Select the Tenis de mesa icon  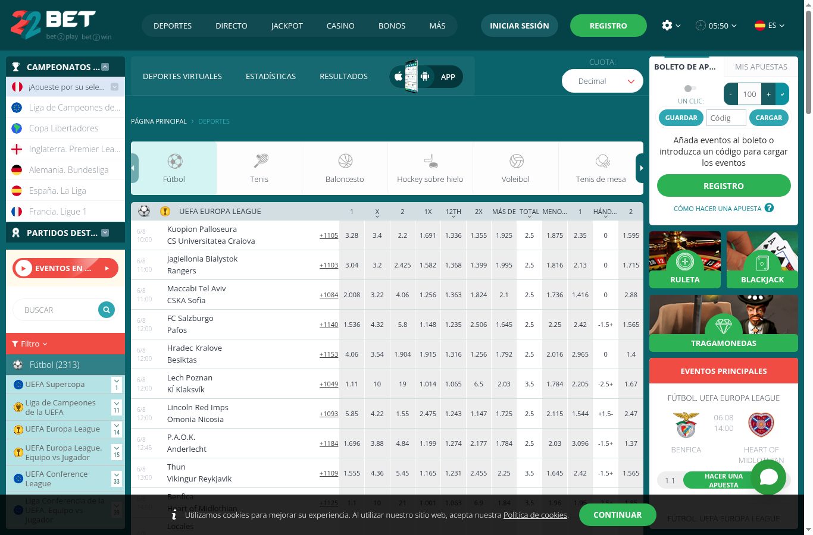602,161
